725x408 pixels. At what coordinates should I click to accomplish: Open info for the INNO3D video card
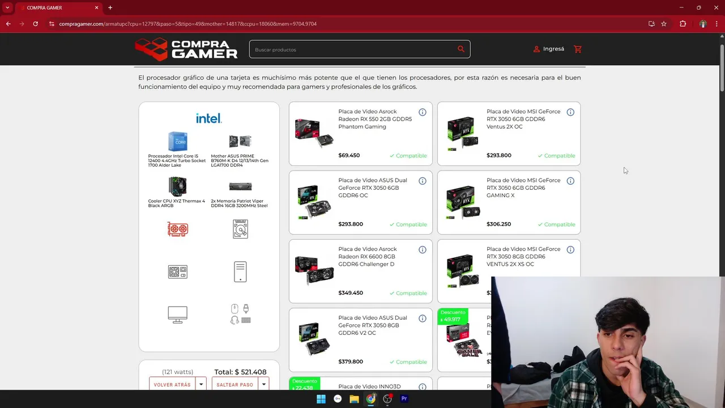tap(423, 386)
